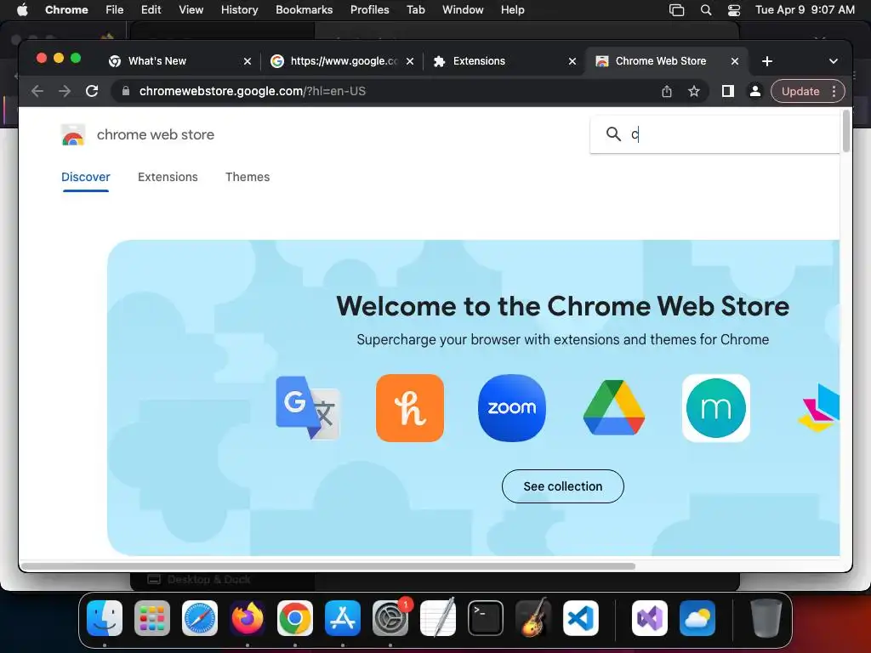
Task: Launch Safari from the dock
Action: point(200,618)
